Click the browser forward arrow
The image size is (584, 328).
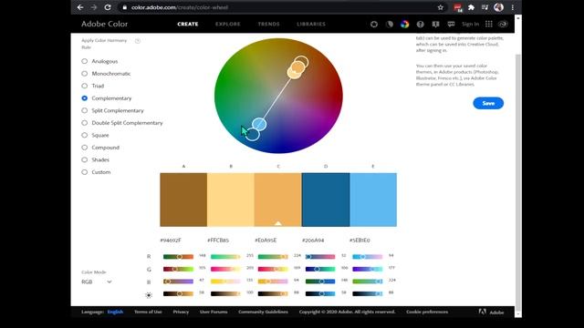pyautogui.click(x=94, y=7)
